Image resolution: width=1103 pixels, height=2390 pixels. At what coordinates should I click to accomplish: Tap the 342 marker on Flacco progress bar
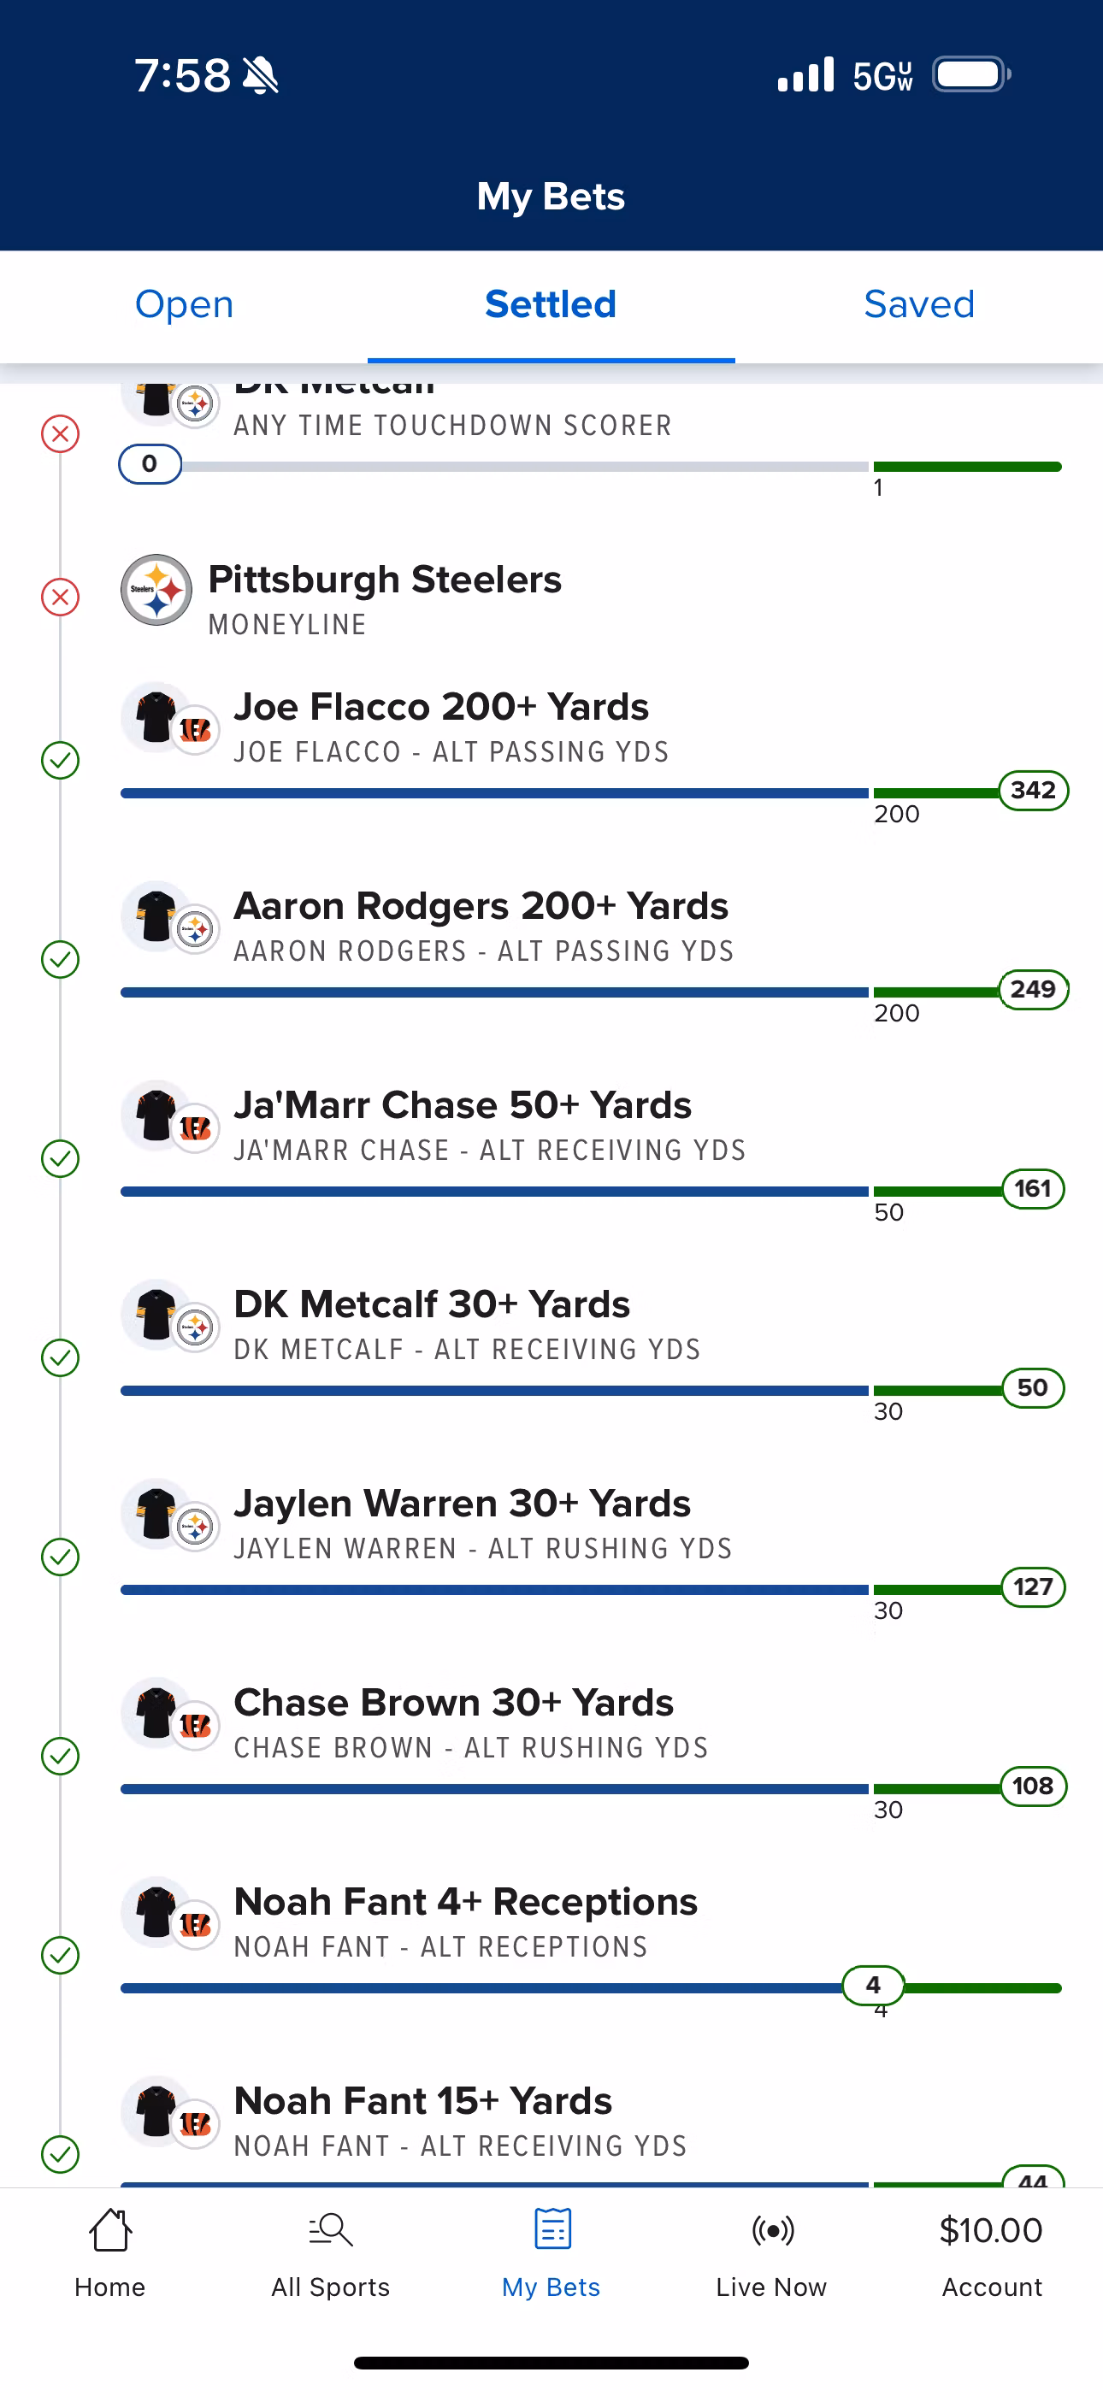pyautogui.click(x=1032, y=791)
